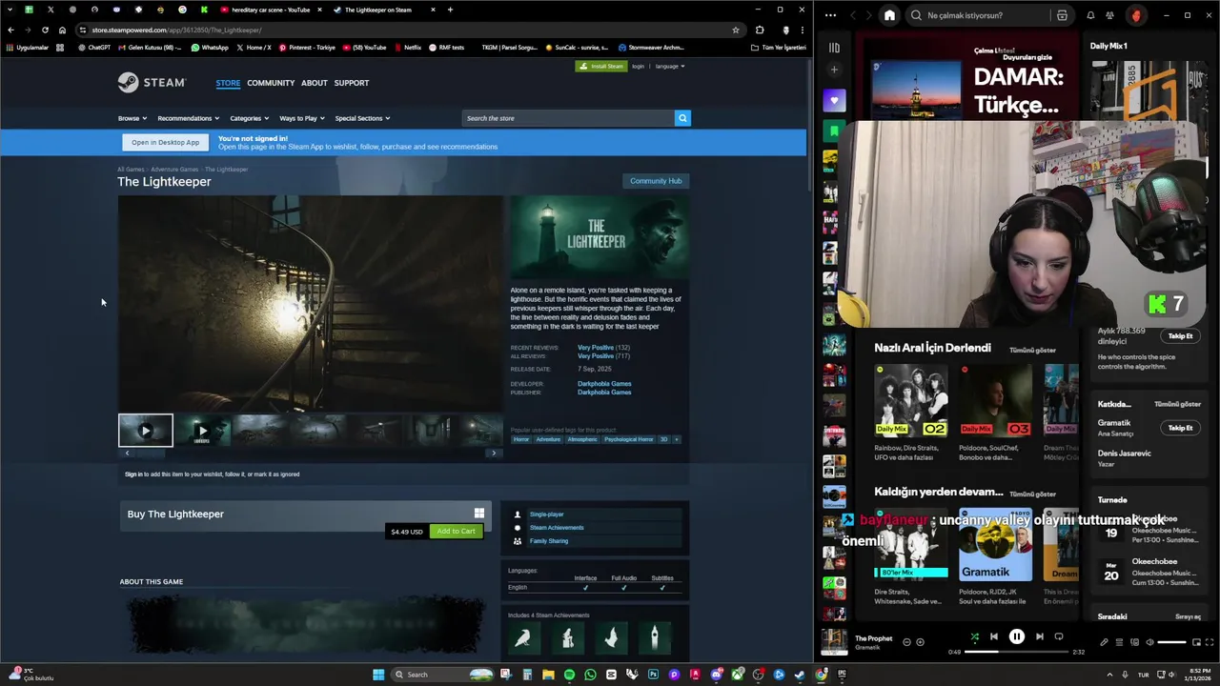Expand the Browse menu on Steam
Image resolution: width=1220 pixels, height=686 pixels.
pyautogui.click(x=132, y=118)
